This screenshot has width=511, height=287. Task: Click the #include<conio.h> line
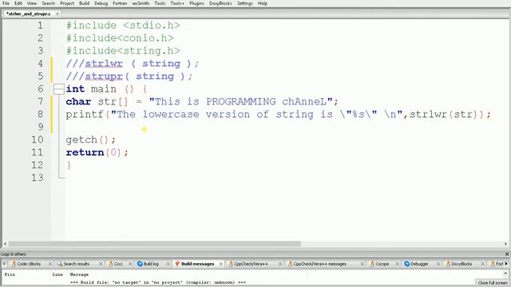120,38
